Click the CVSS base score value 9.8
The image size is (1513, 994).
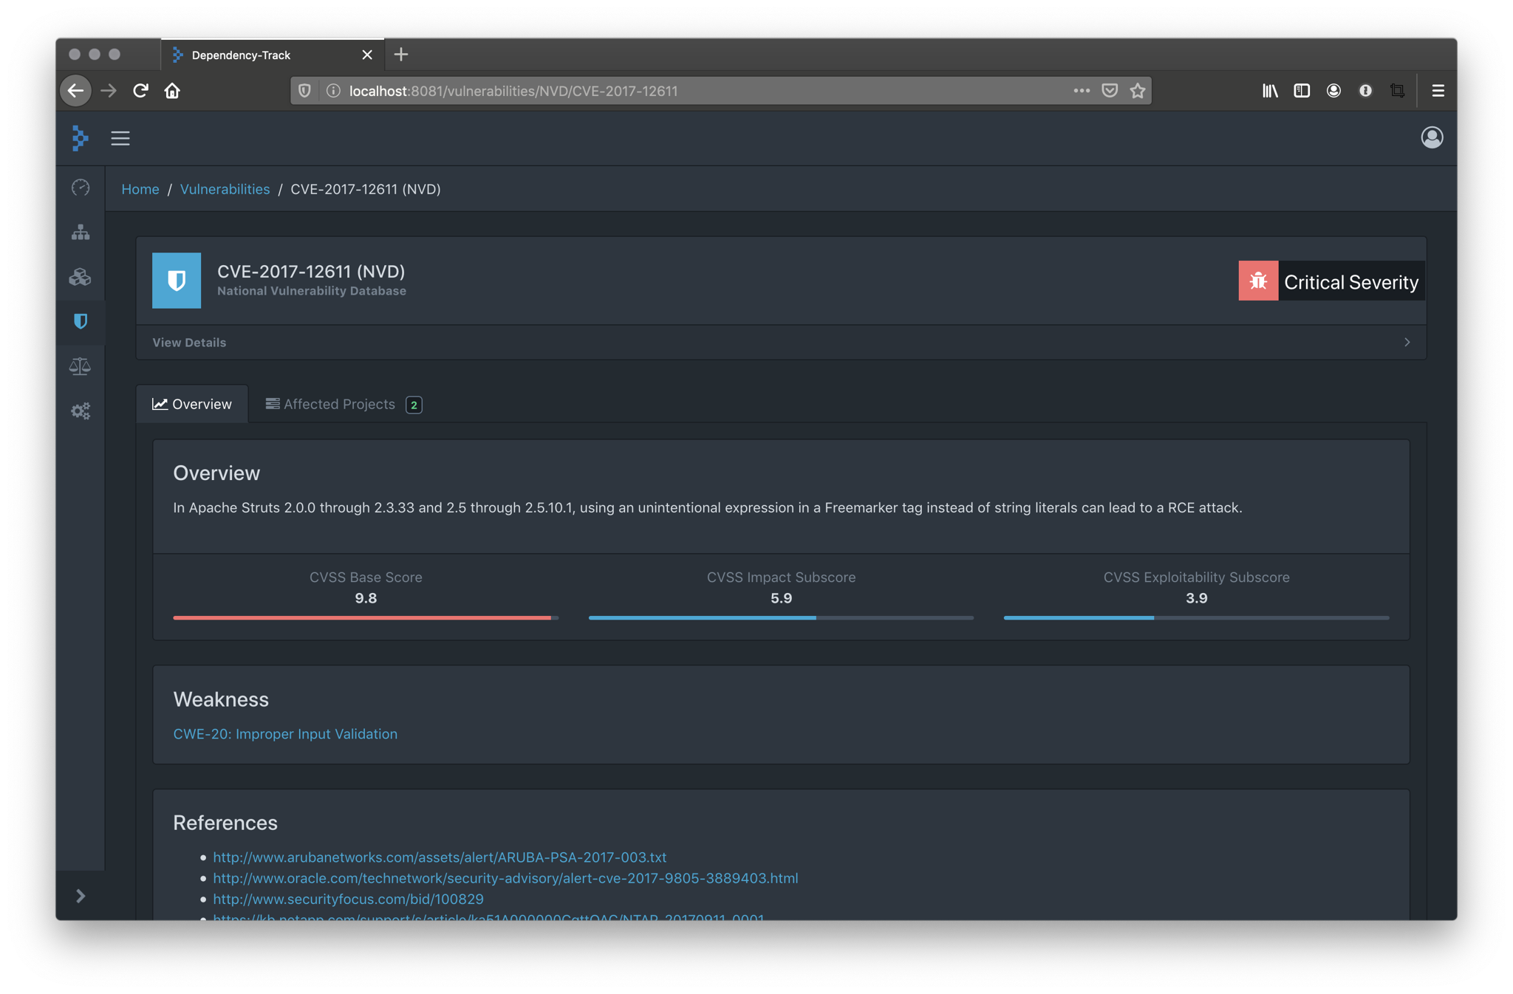(x=366, y=598)
